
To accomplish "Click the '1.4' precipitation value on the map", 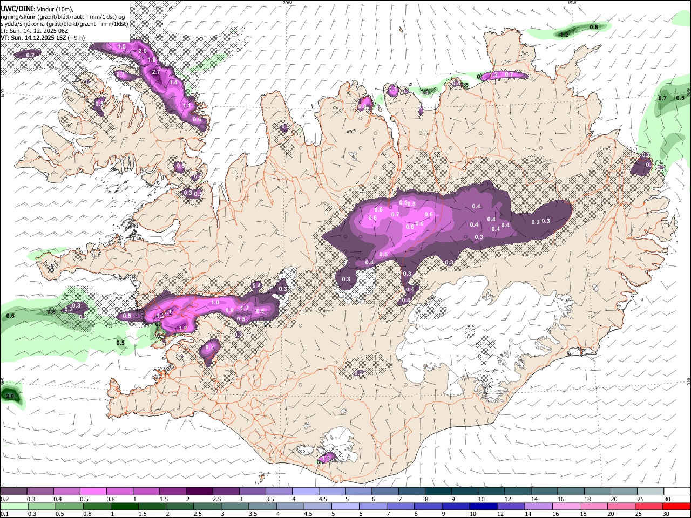I will pyautogui.click(x=173, y=82).
